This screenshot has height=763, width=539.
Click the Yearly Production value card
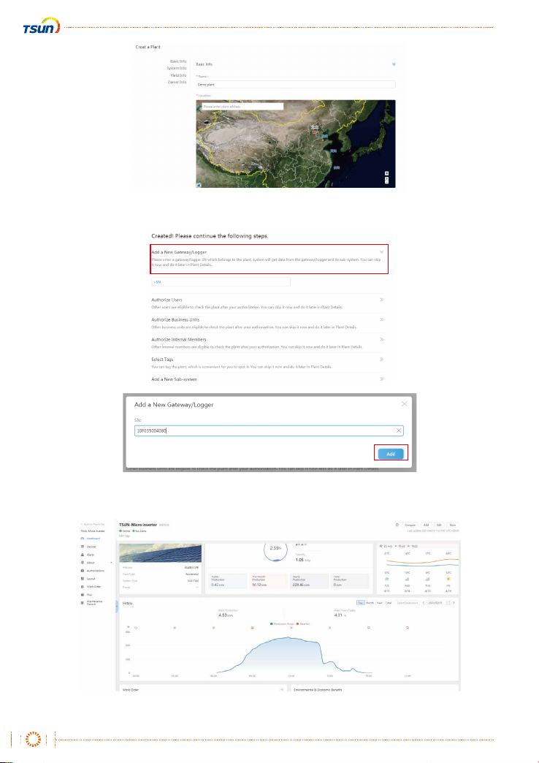coord(309,580)
